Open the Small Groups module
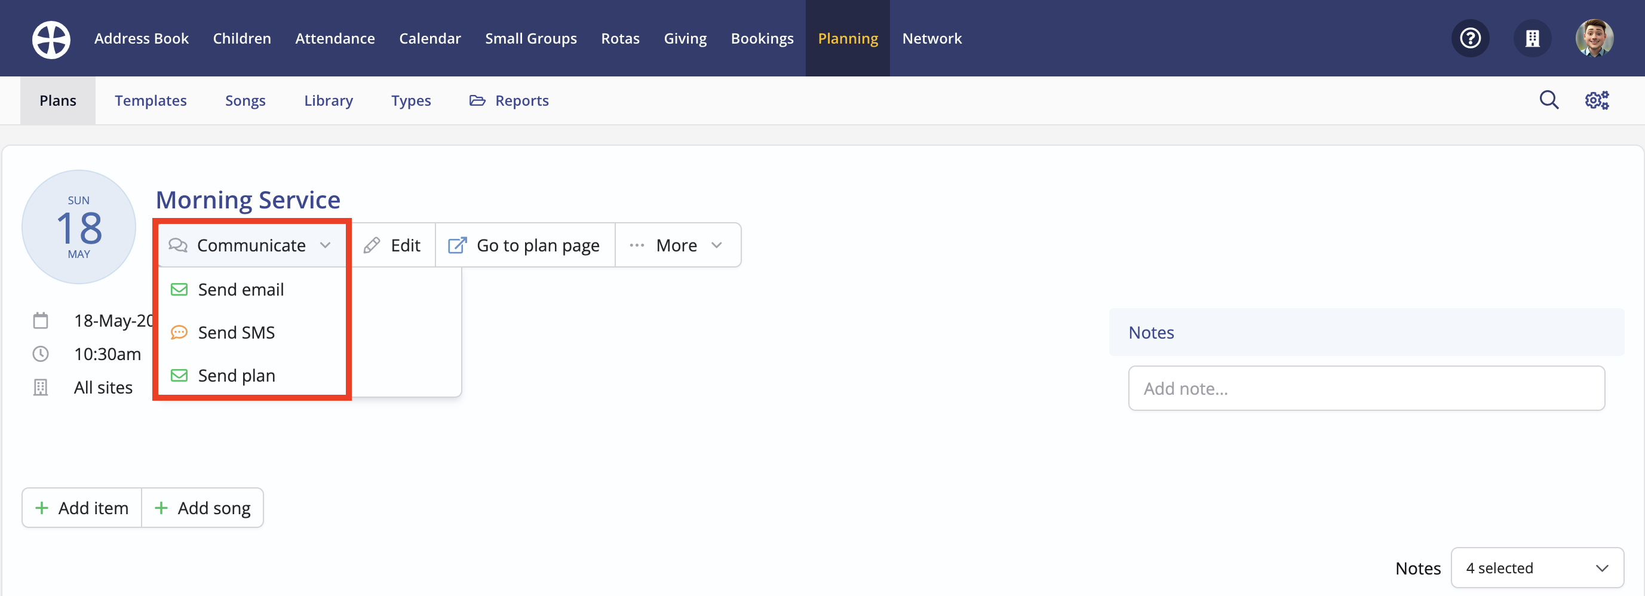This screenshot has width=1645, height=596. point(530,38)
